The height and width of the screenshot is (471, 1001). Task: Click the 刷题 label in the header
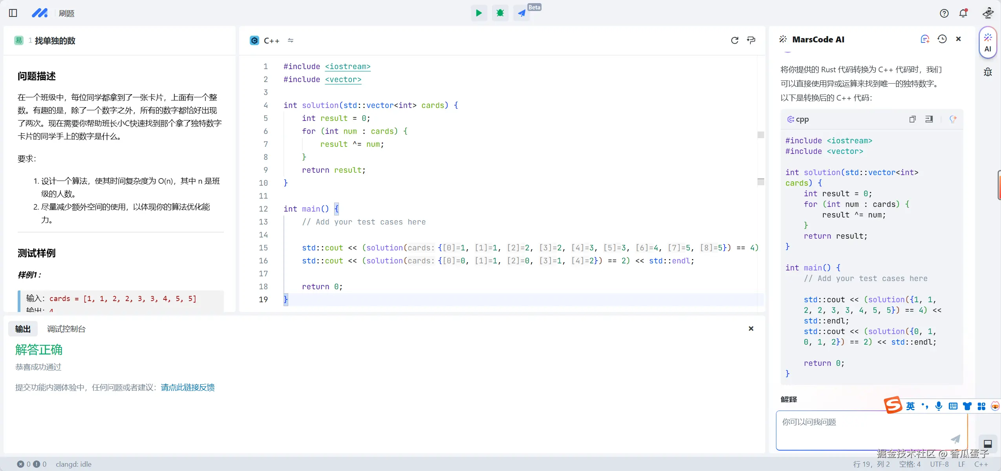tap(66, 13)
